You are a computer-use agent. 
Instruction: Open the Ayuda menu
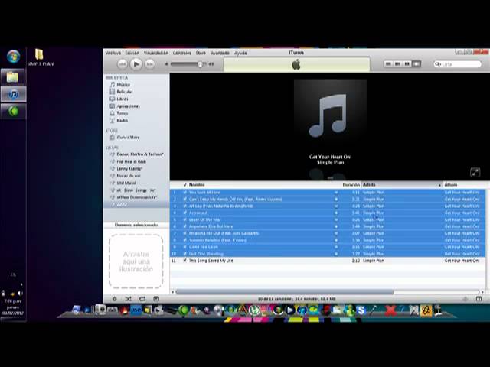[x=240, y=53]
